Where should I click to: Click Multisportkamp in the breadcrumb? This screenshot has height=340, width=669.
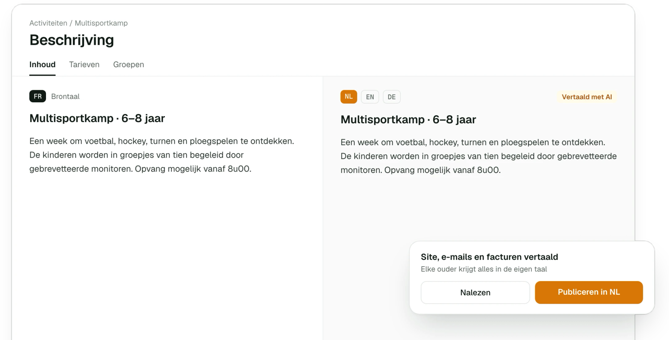click(x=101, y=23)
